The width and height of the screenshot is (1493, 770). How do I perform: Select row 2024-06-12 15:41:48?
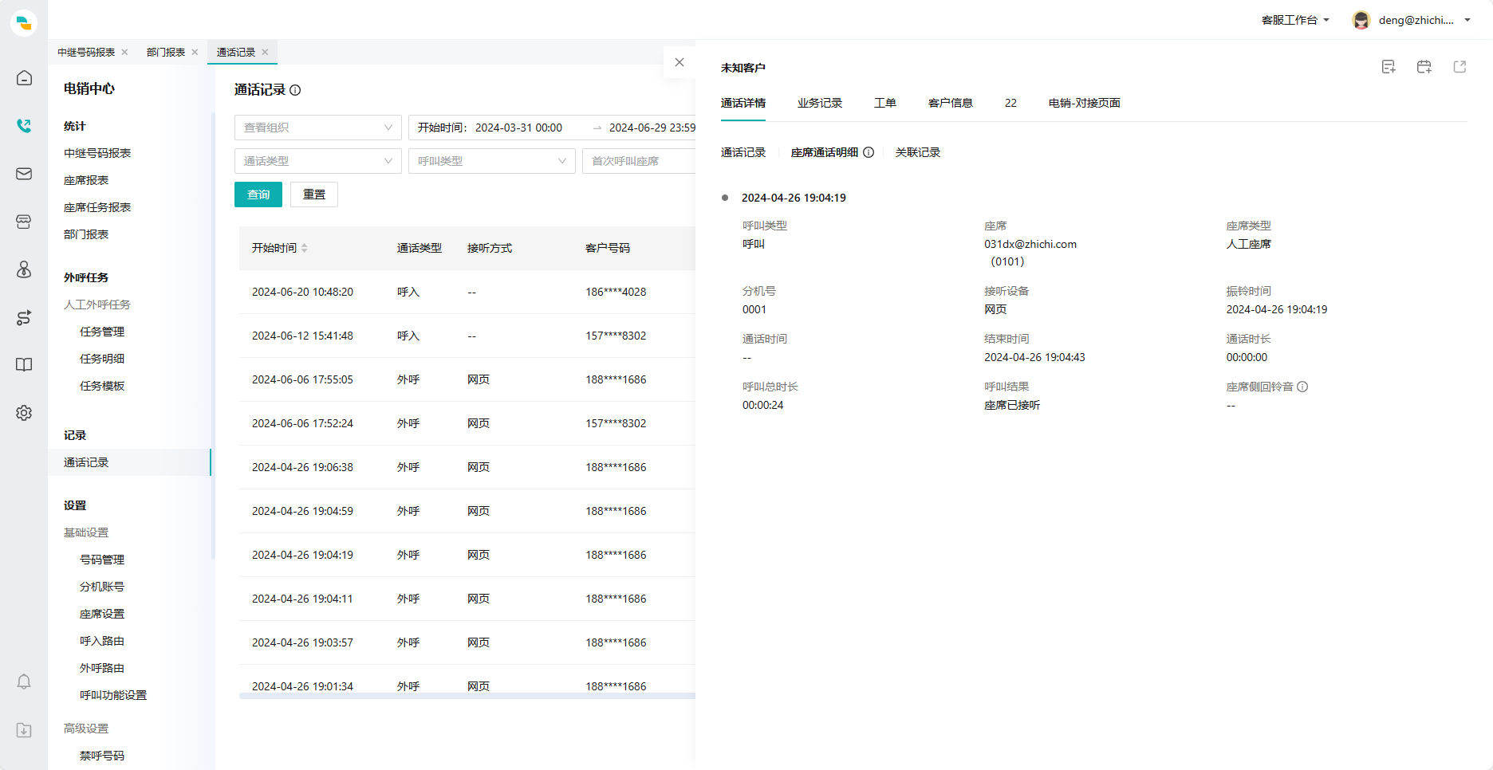(x=467, y=336)
